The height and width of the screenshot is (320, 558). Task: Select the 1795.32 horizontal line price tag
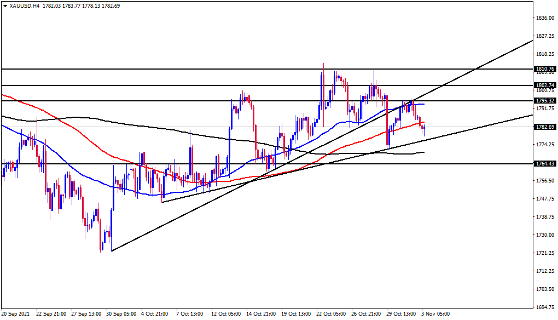(x=545, y=101)
